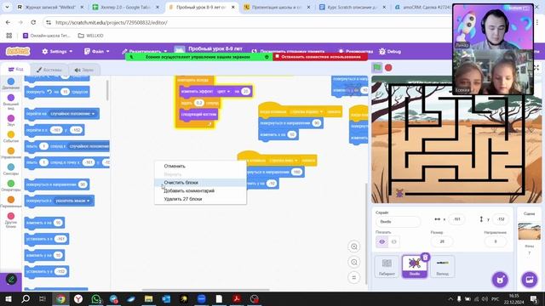Open the Settings dropdown menu

pyautogui.click(x=57, y=51)
